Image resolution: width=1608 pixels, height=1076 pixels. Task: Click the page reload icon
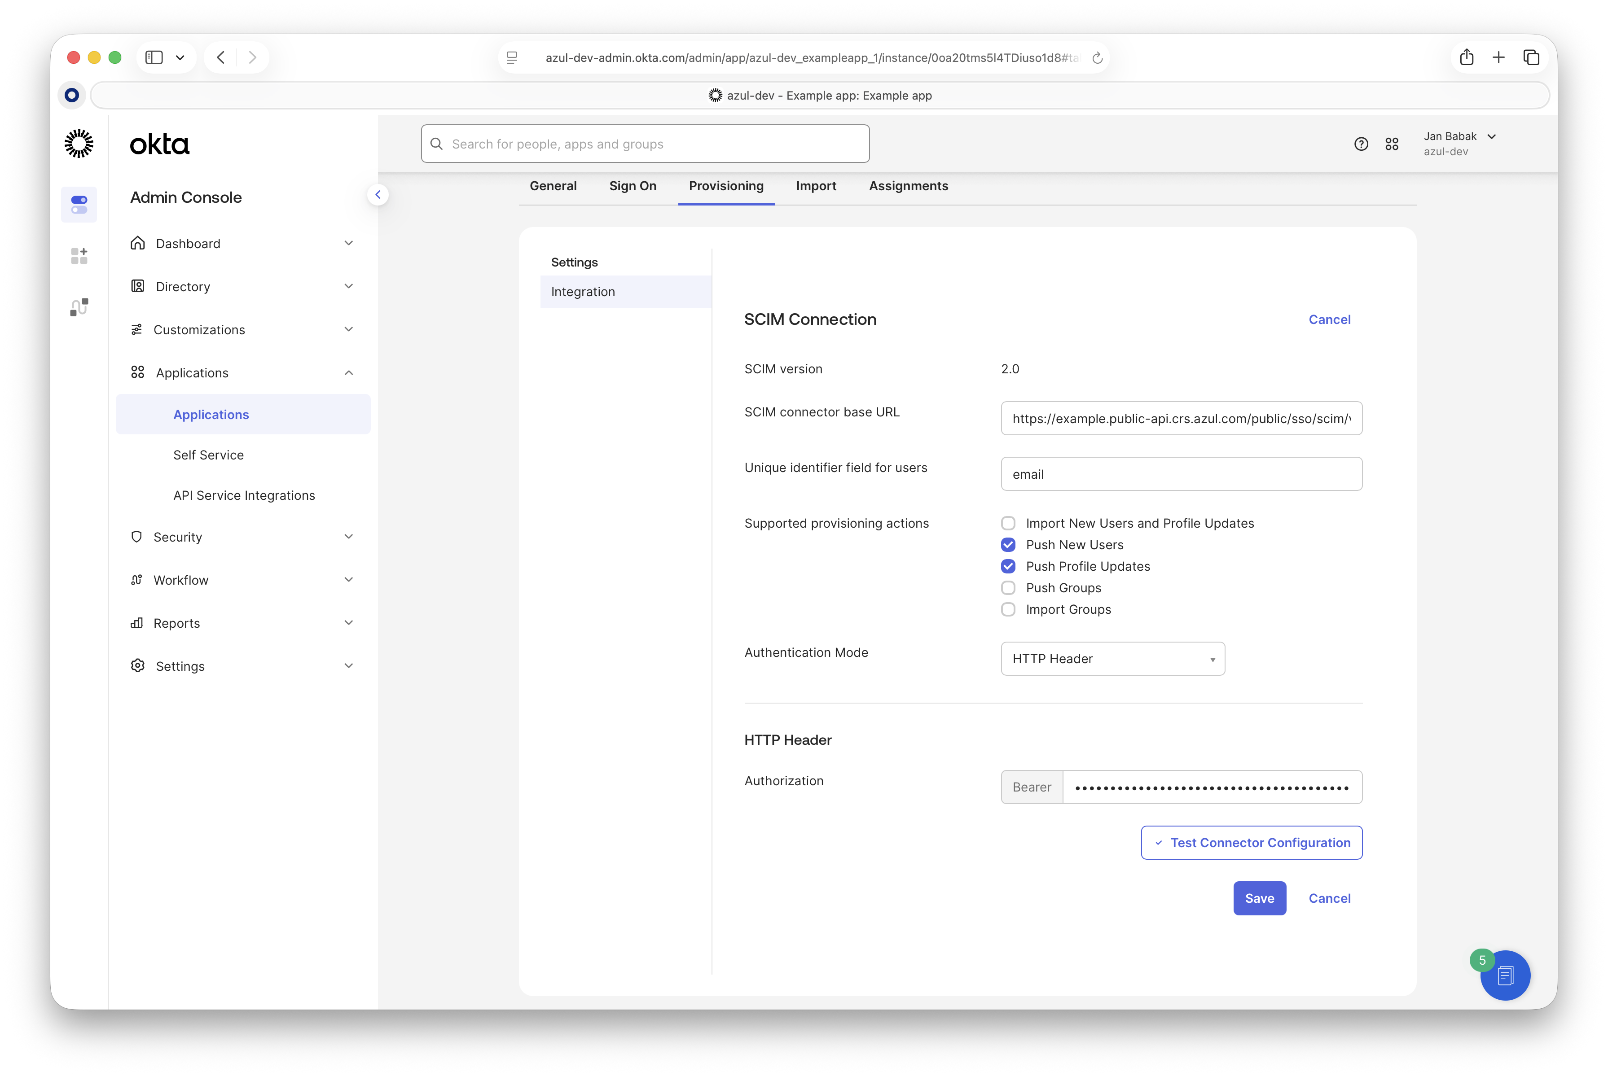[1097, 58]
